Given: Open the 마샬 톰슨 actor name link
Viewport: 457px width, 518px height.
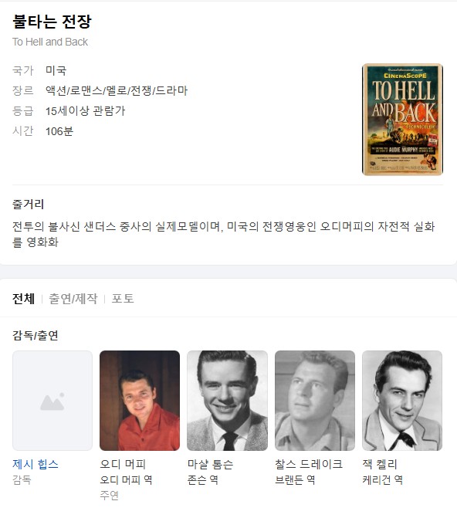Looking at the screenshot, I should point(210,464).
